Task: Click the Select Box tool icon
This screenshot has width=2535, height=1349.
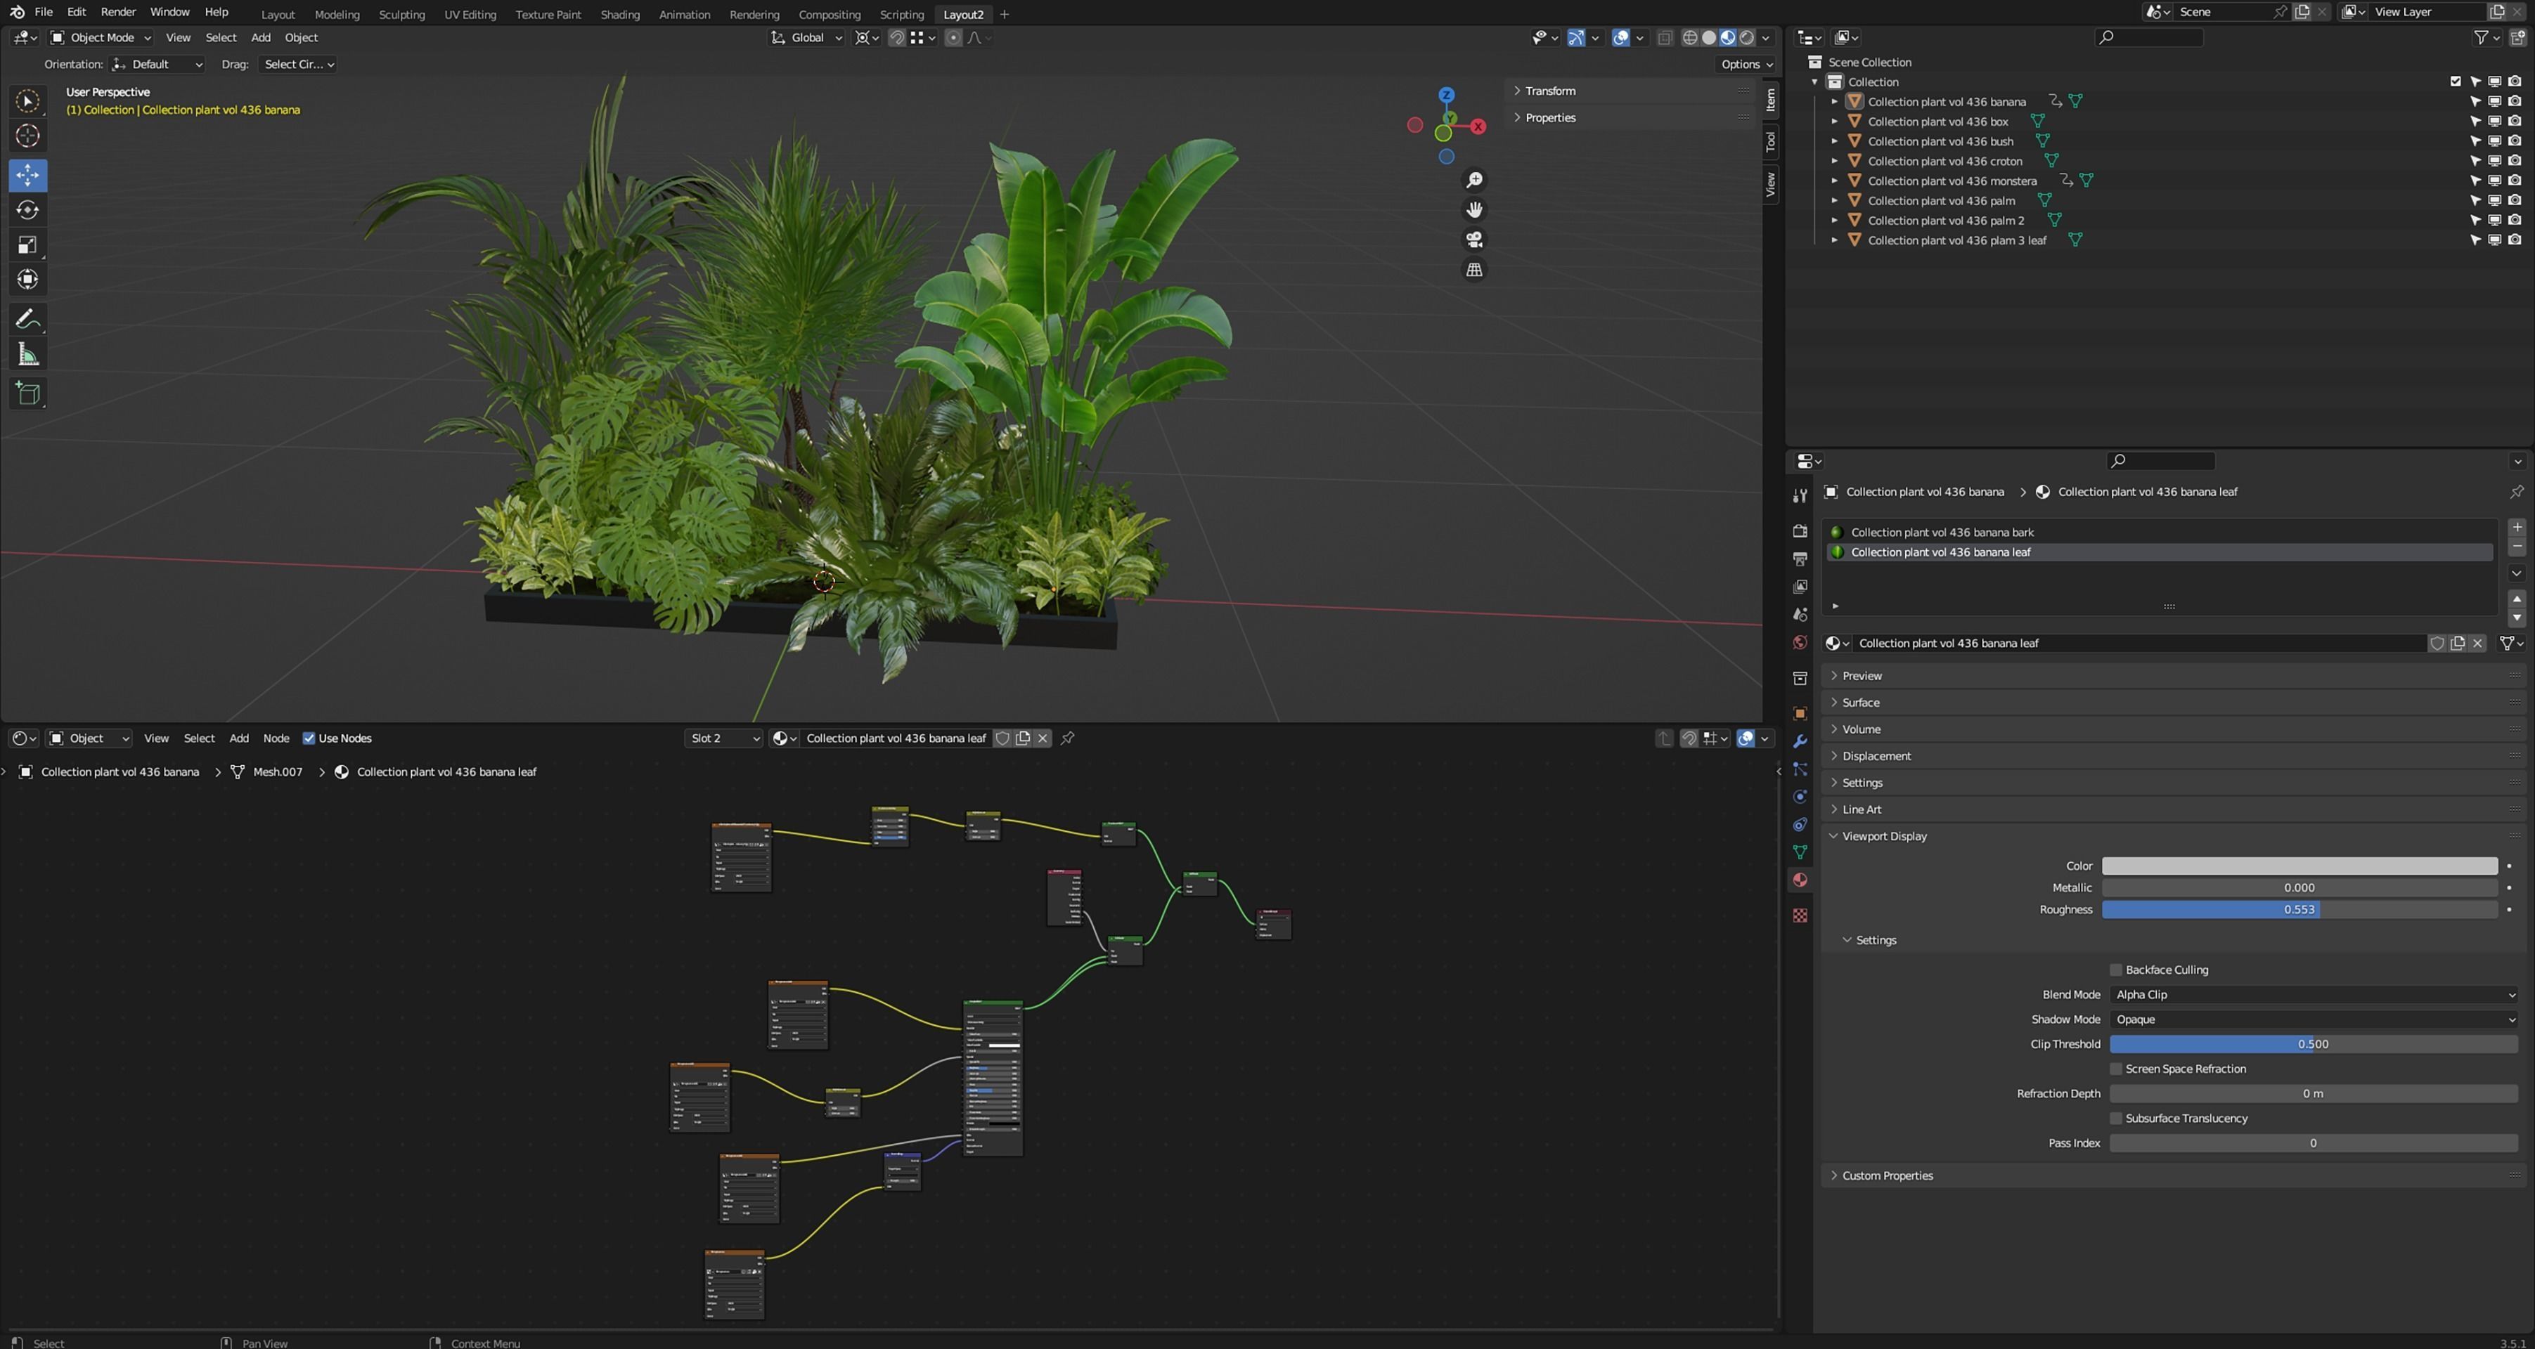Action: [x=27, y=101]
